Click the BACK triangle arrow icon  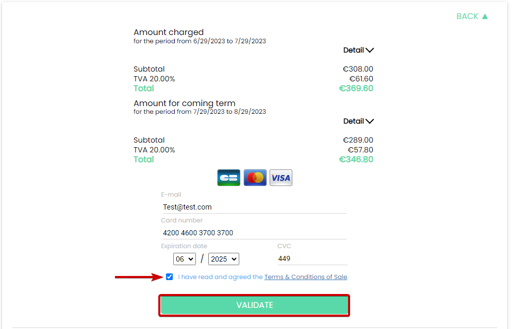click(485, 16)
